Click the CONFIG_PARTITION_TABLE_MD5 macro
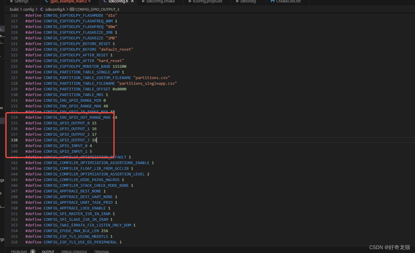The height and width of the screenshot is (253, 415). pyautogui.click(x=73, y=95)
